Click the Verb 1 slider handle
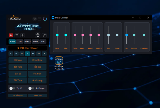This screenshot has height=108, width=160. pyautogui.click(x=83, y=35)
